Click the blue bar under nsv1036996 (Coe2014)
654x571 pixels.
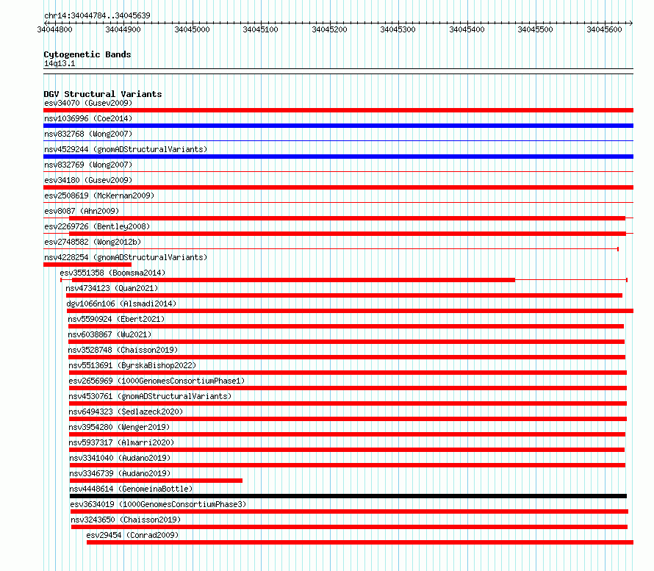pyautogui.click(x=338, y=126)
